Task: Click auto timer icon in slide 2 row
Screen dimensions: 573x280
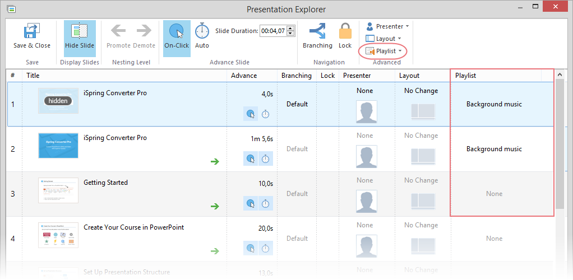Action: click(x=266, y=159)
